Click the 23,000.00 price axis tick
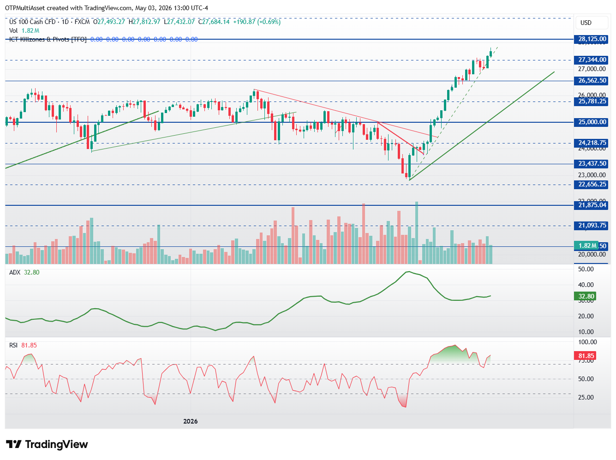 tap(592, 175)
